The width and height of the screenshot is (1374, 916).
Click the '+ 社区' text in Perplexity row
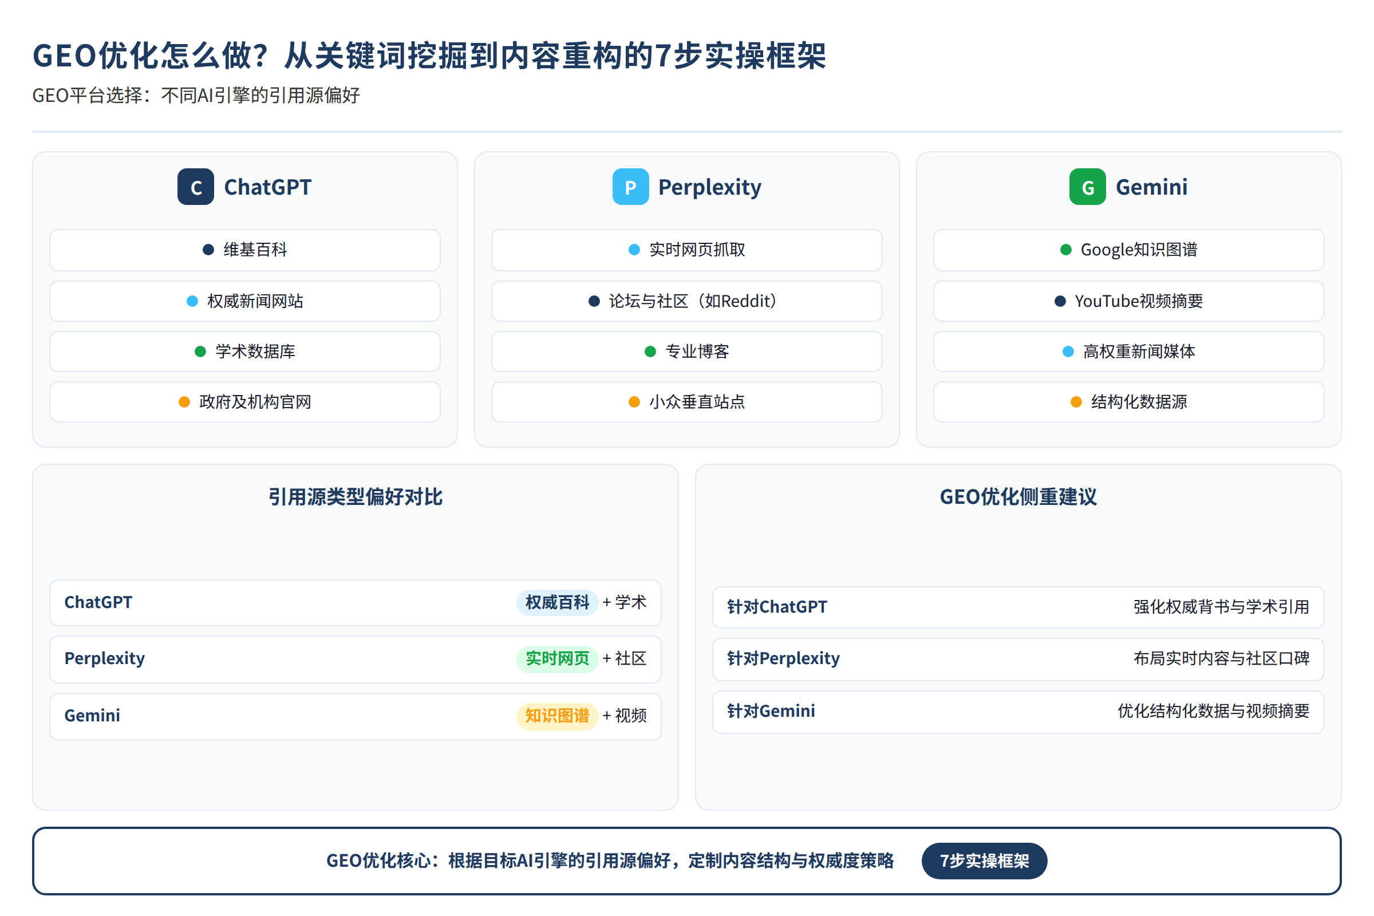(625, 659)
